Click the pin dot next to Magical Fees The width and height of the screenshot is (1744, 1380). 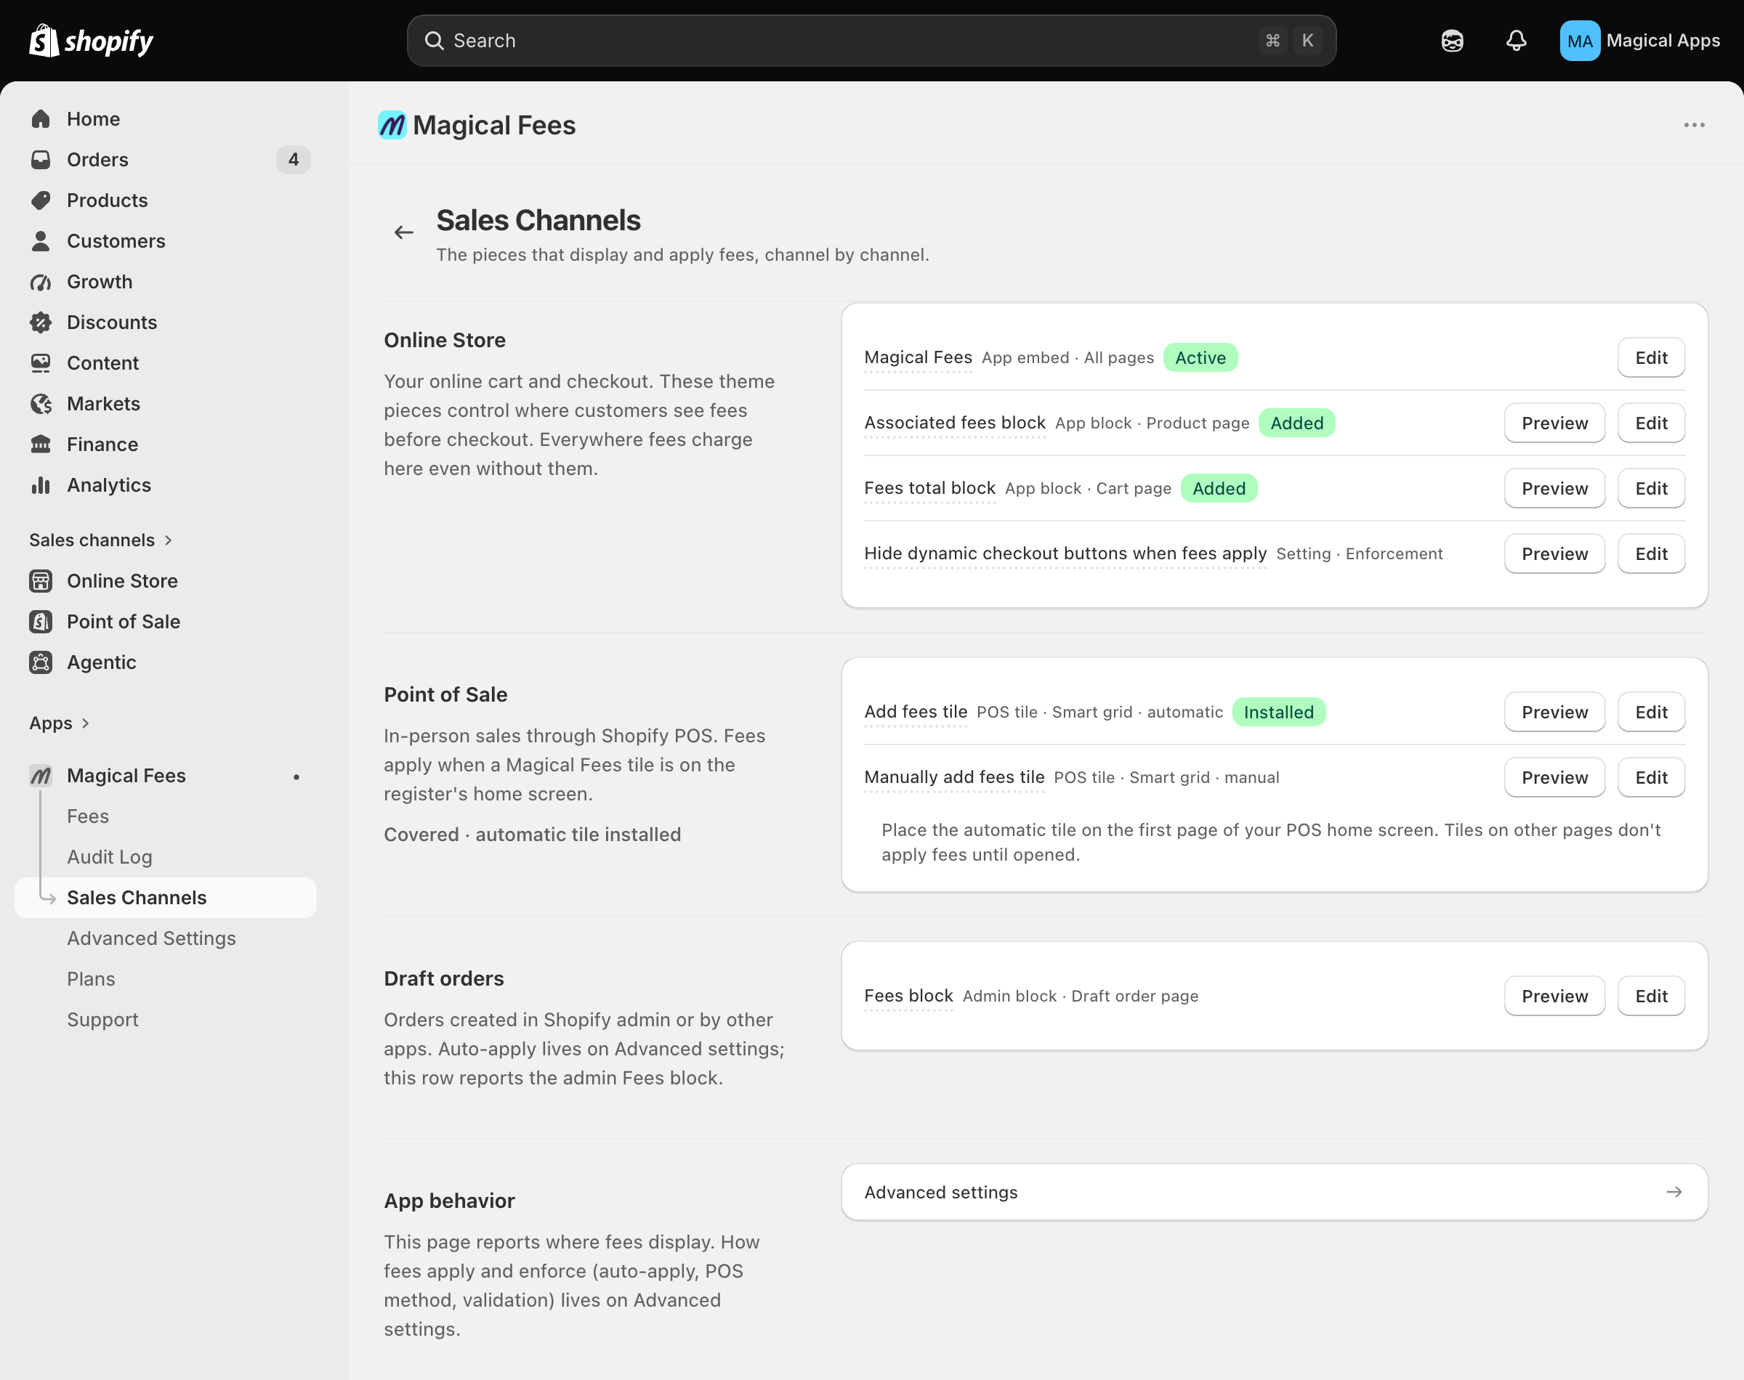[296, 776]
